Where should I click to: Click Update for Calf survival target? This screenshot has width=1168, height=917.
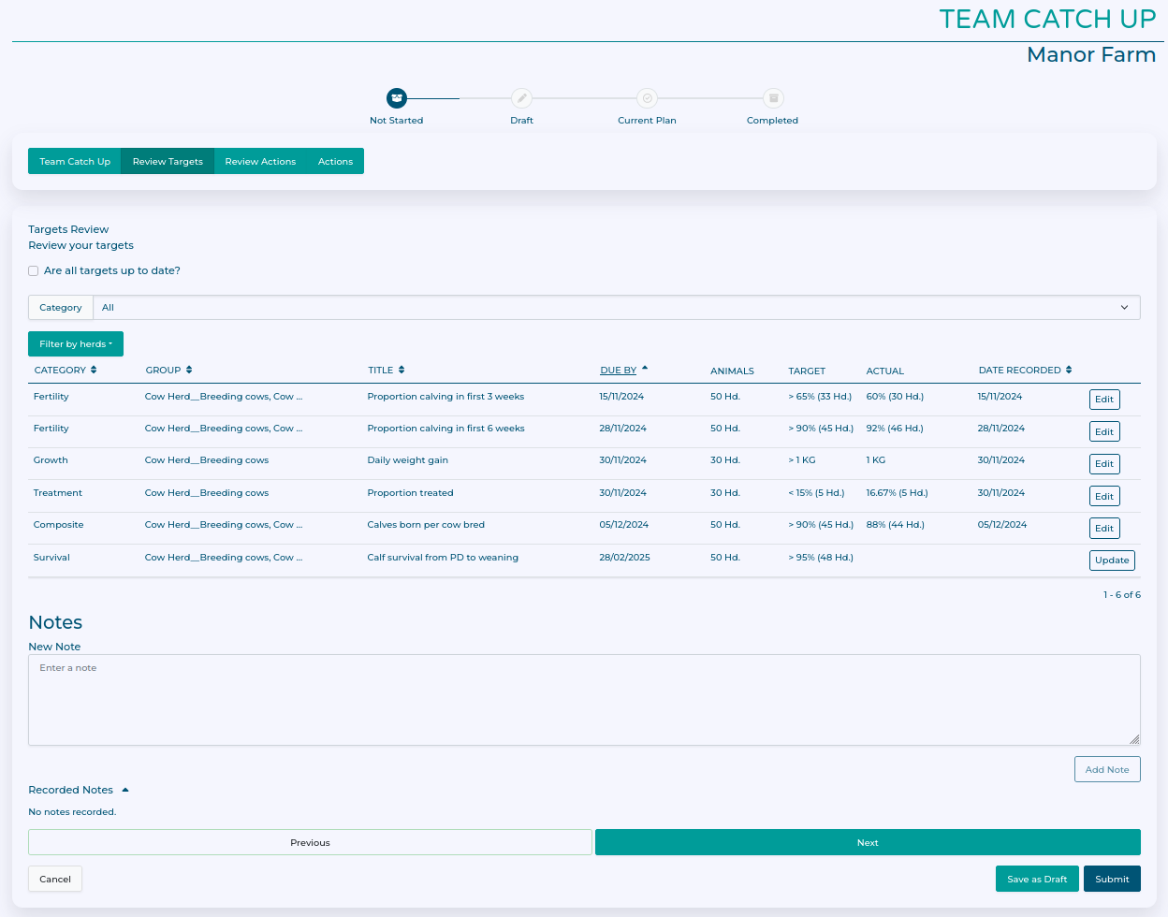click(1112, 560)
